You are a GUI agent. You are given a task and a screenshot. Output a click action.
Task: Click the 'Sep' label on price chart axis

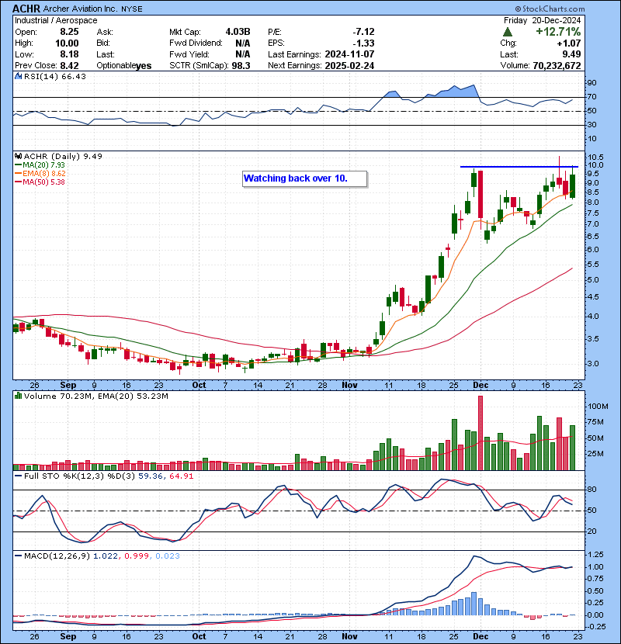tap(68, 386)
